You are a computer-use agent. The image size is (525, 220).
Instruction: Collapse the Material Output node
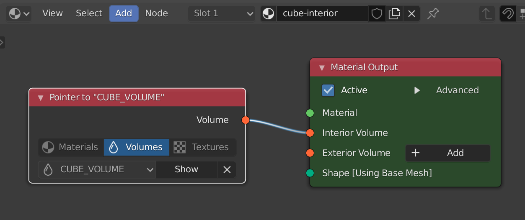[322, 68]
